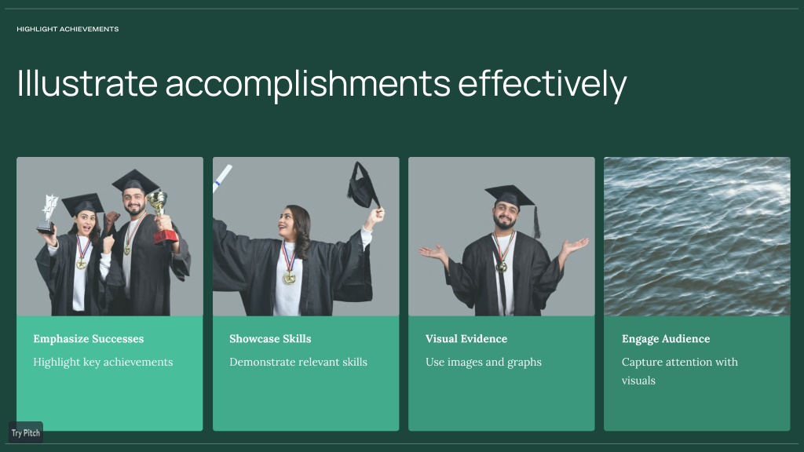
Task: Click the 'Illustrate accomplishments effectively' slide title
Action: pos(321,83)
